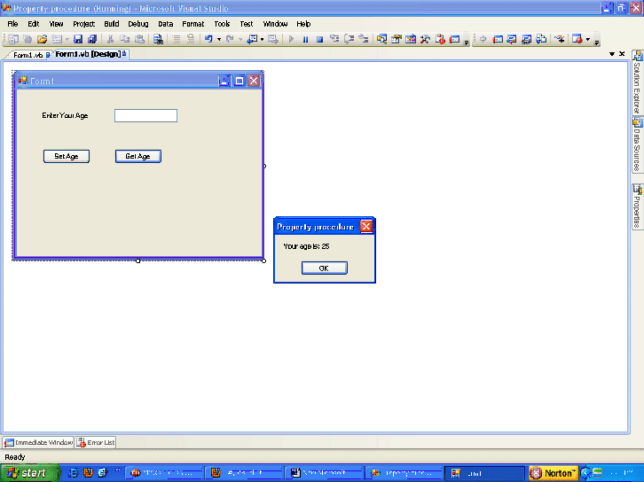Screen dimensions: 644x482
Task: Click the Redo arrow icon
Action: coord(230,39)
